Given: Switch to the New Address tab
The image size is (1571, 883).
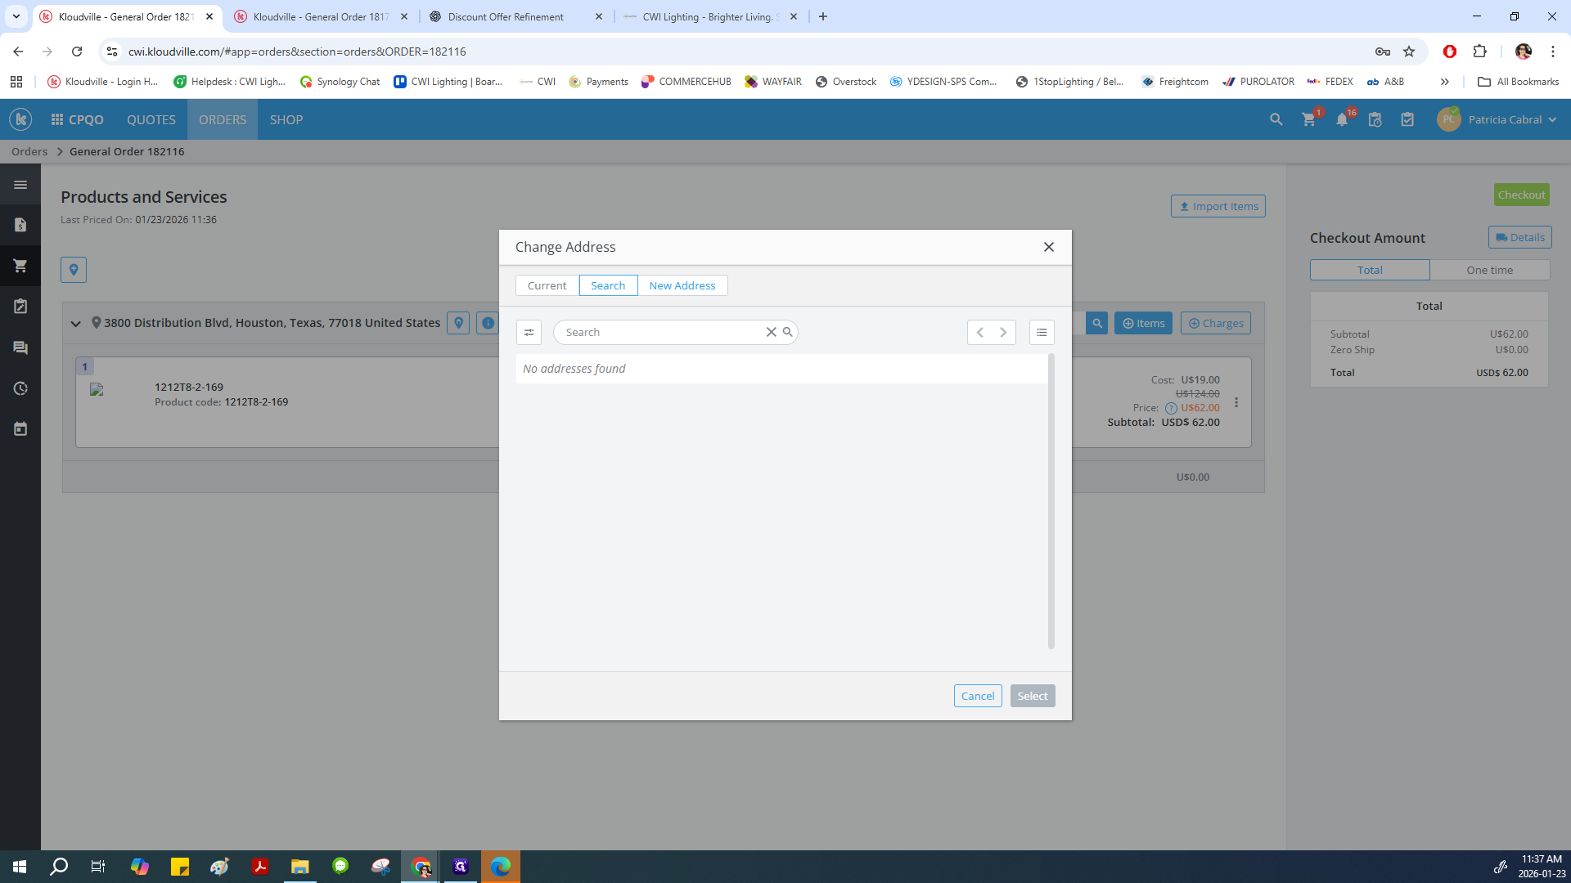Looking at the screenshot, I should [682, 285].
